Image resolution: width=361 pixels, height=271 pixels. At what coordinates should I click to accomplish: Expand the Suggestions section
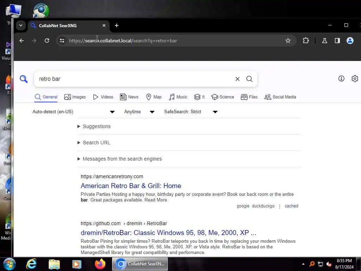click(x=94, y=126)
